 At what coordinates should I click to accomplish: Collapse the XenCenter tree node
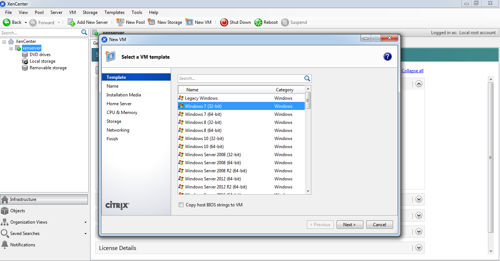(x=4, y=41)
